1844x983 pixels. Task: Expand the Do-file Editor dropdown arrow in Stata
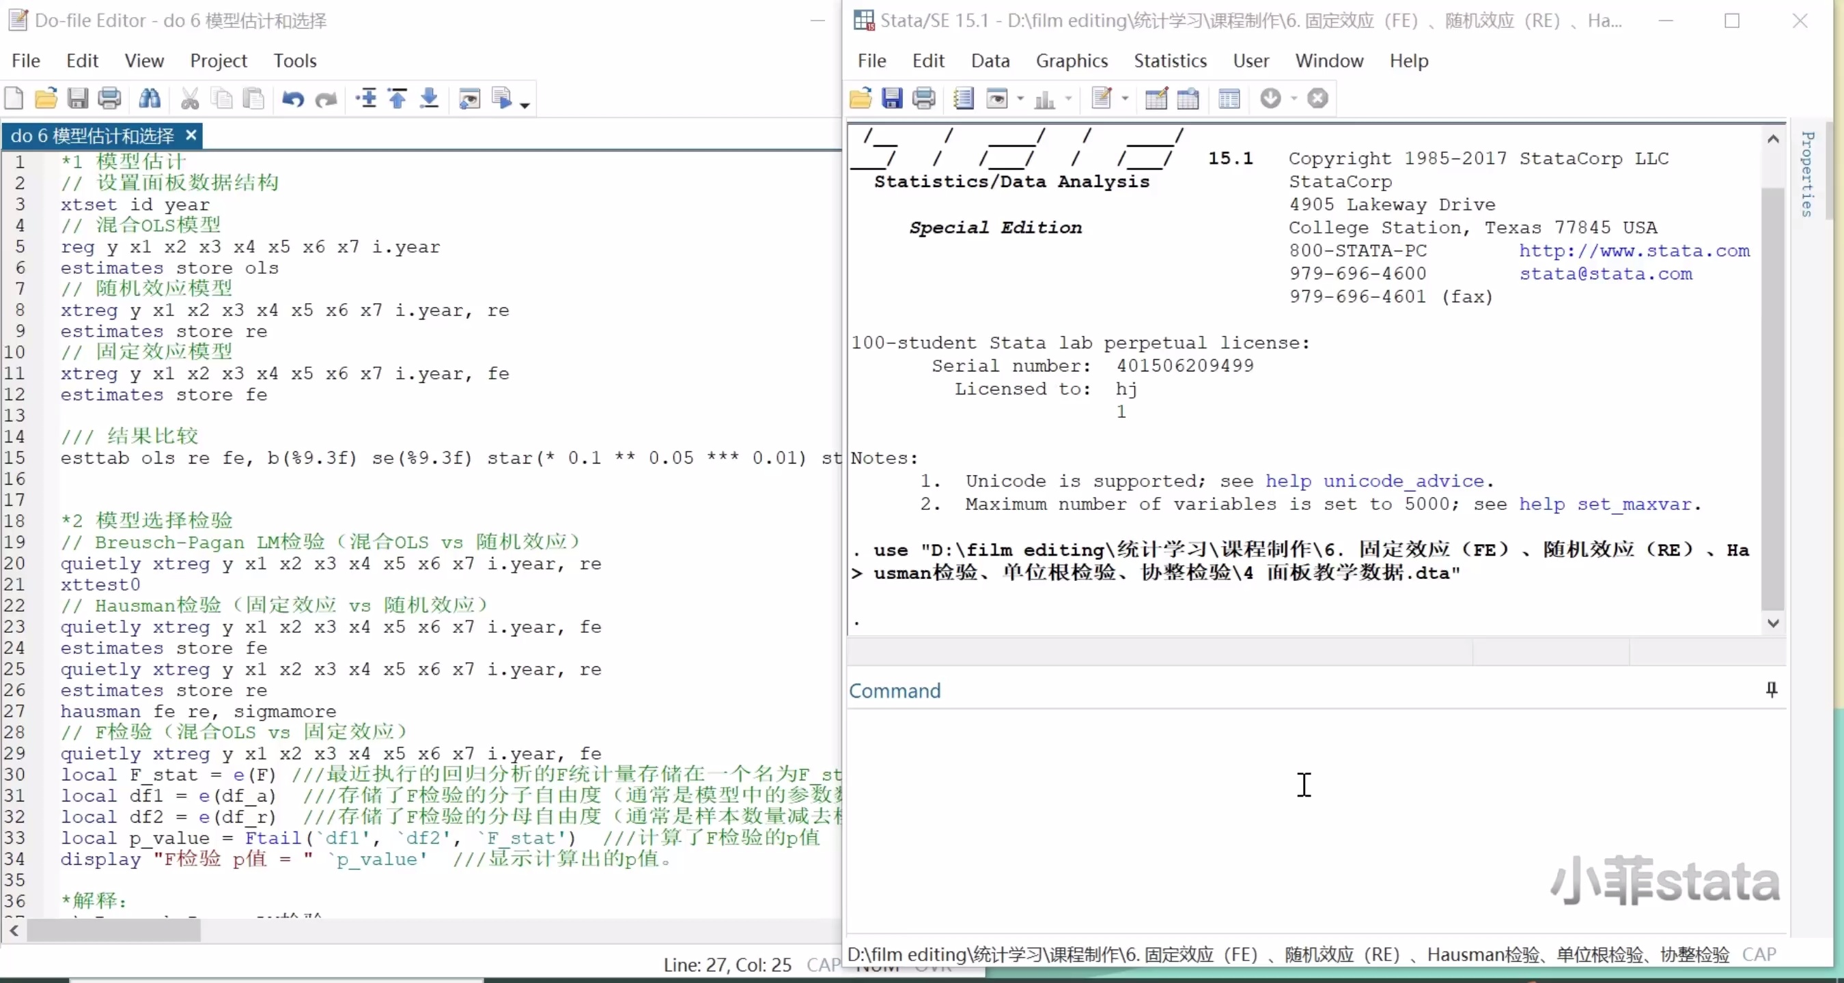(x=1125, y=99)
